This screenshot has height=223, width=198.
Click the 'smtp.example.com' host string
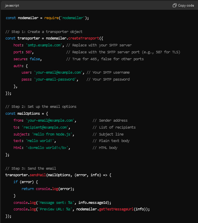(x=44, y=45)
